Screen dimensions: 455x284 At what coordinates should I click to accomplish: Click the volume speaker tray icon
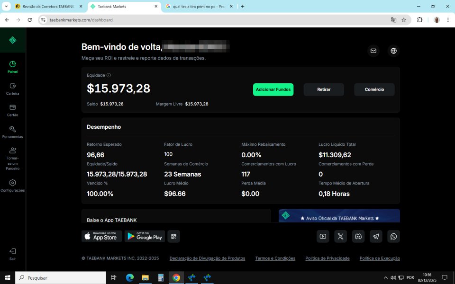pyautogui.click(x=393, y=278)
